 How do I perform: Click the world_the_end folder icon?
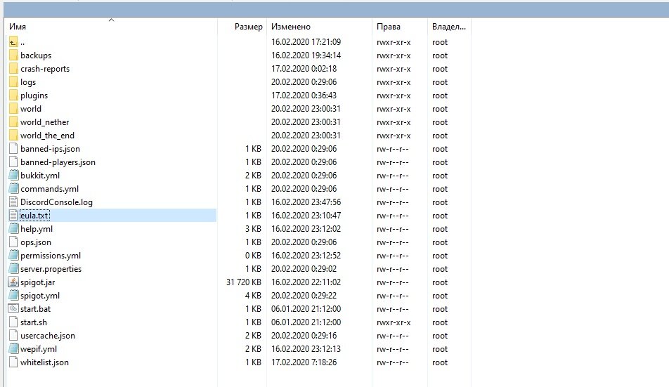click(x=13, y=136)
